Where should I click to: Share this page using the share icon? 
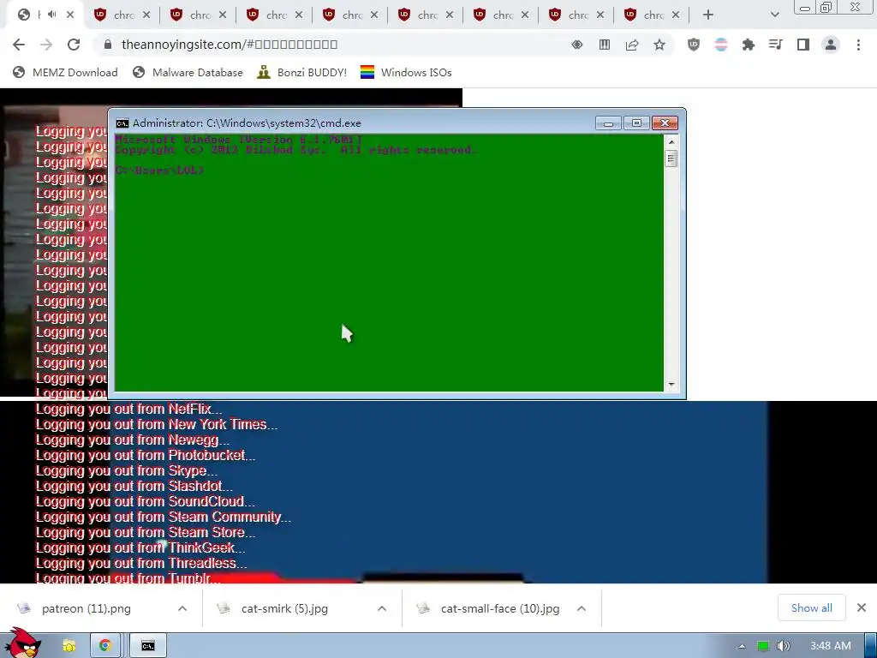(x=632, y=45)
